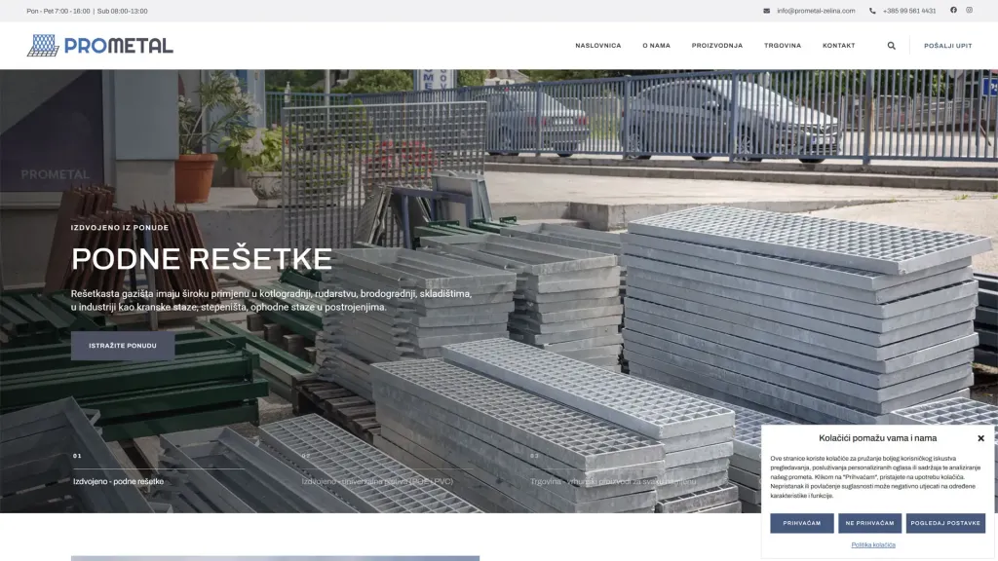Open Pogledaj postavke cookie settings

pyautogui.click(x=945, y=523)
